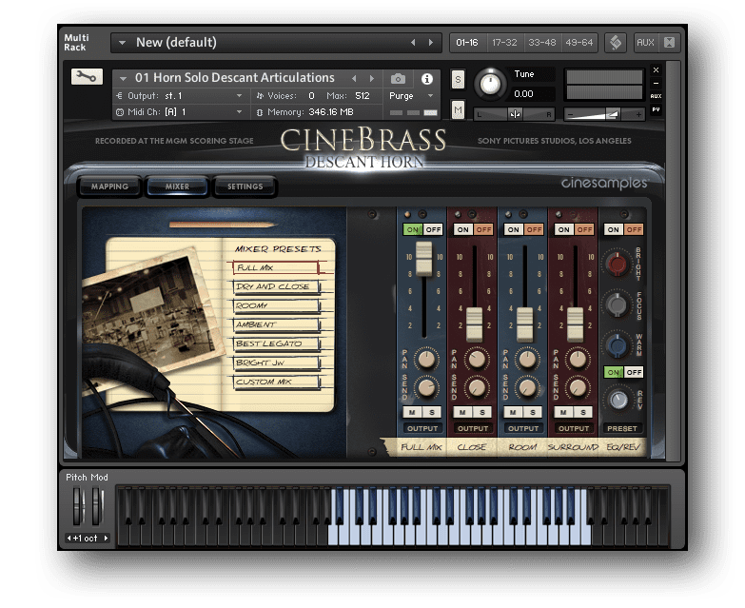Select the Custom Mix preset
This screenshot has height=608, width=745.
277,382
